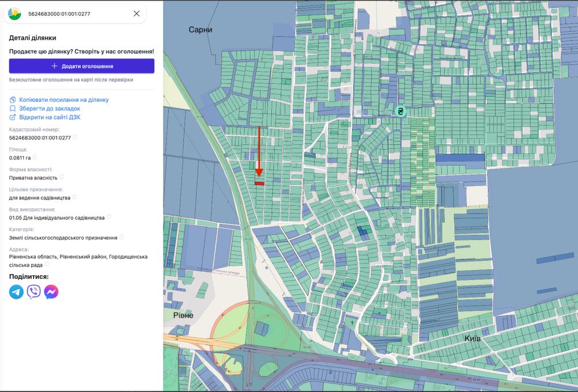Viewport: 578px width, 392px height.
Task: Share parcel via Telegram icon
Action: (x=16, y=292)
